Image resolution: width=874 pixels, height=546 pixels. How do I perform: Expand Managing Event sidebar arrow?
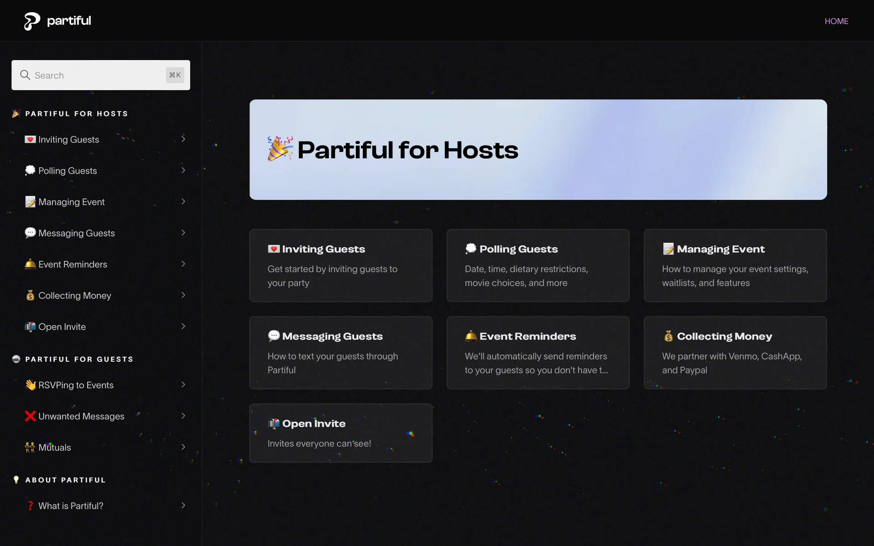click(183, 202)
